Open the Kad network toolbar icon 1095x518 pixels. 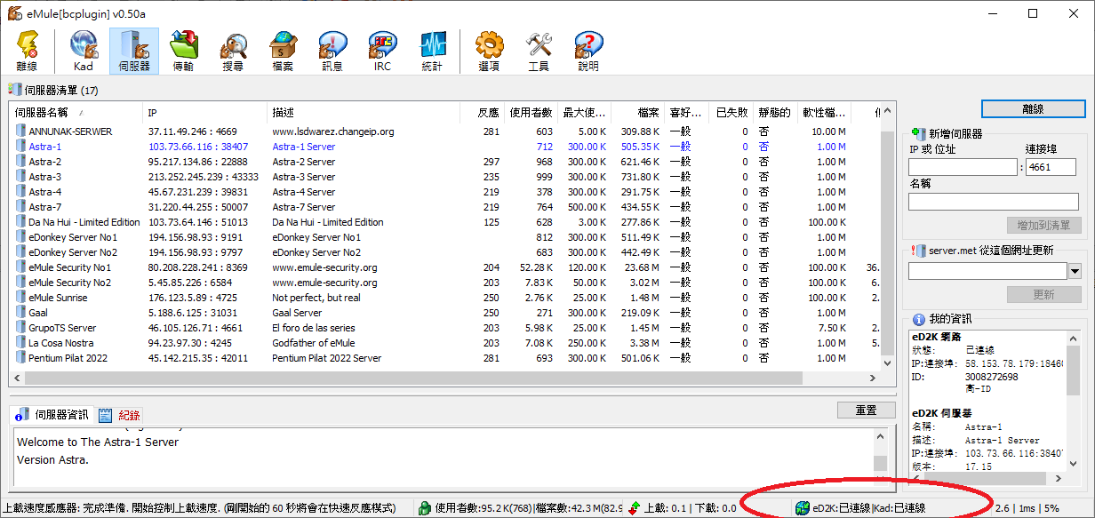click(84, 51)
